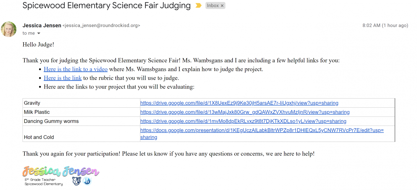The image size is (417, 190).
Task: Expand recipient details arrow next to "to me"
Action: [x=39, y=33]
